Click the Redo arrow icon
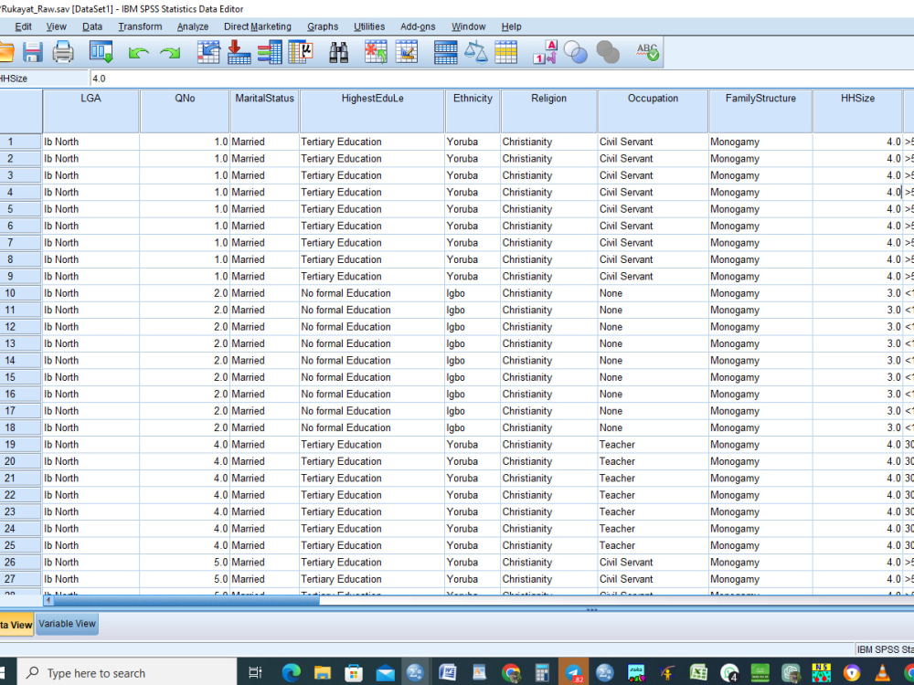Screen dimensions: 914x685 (170, 53)
